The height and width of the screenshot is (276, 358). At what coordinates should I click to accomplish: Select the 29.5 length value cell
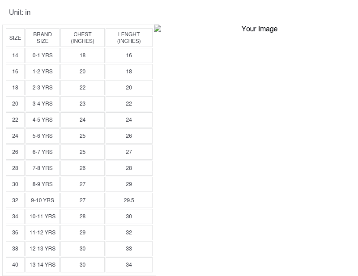coord(129,200)
